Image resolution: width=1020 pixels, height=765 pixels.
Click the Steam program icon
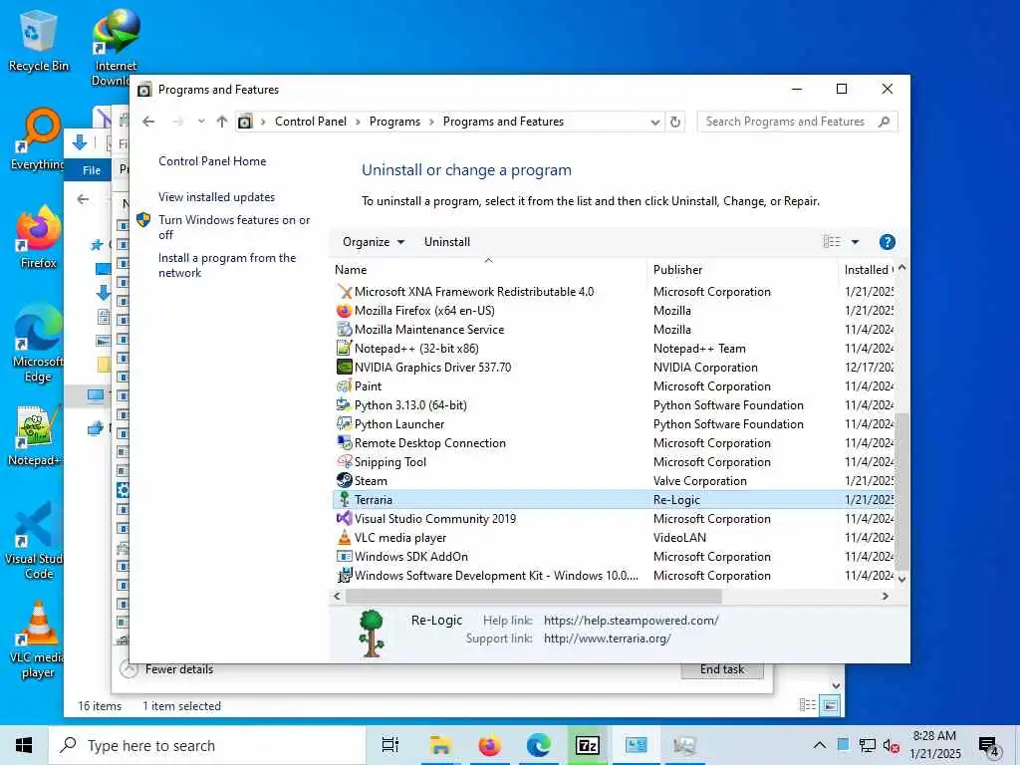(344, 481)
